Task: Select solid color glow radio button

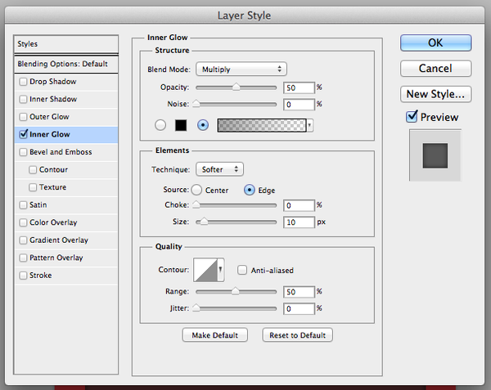Action: coord(160,125)
